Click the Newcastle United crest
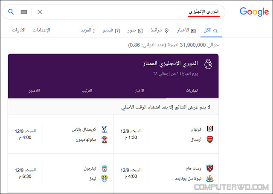This screenshot has height=194, width=273. 210,179
